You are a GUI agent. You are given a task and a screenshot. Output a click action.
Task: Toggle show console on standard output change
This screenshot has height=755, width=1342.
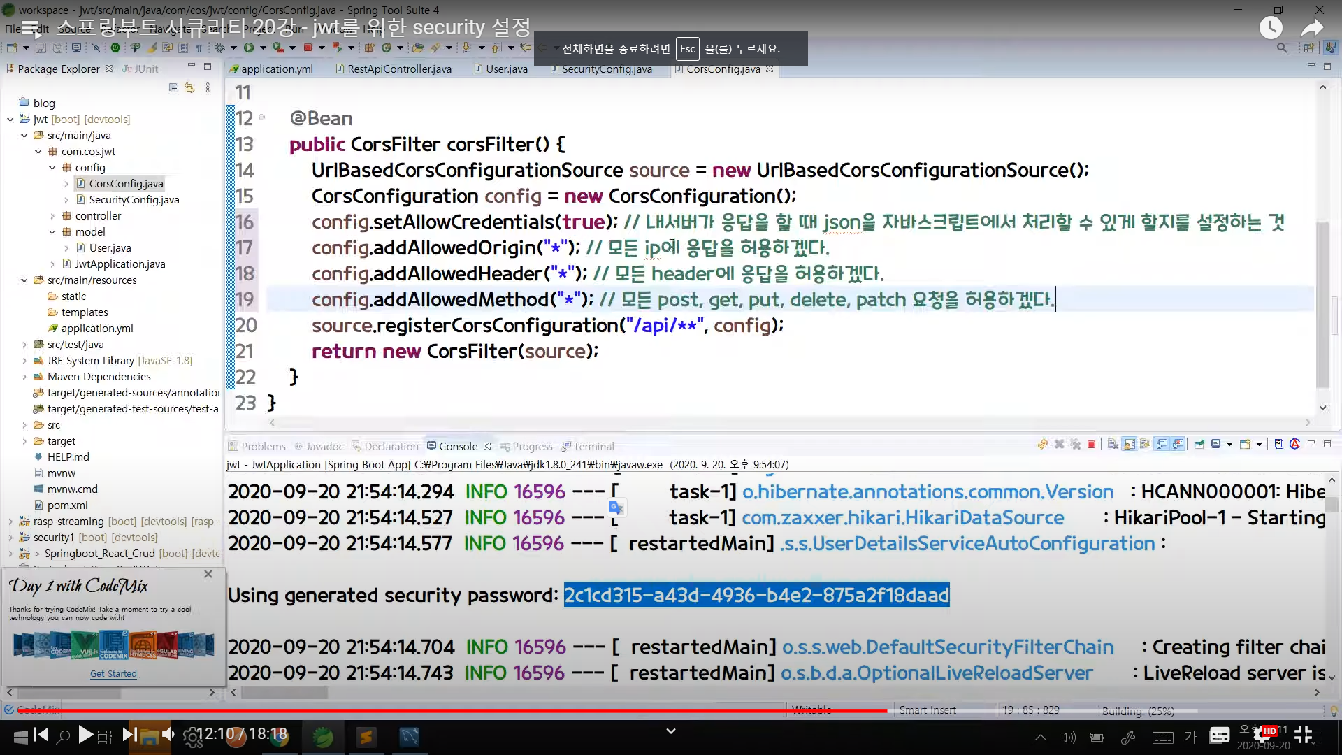coord(1162,445)
